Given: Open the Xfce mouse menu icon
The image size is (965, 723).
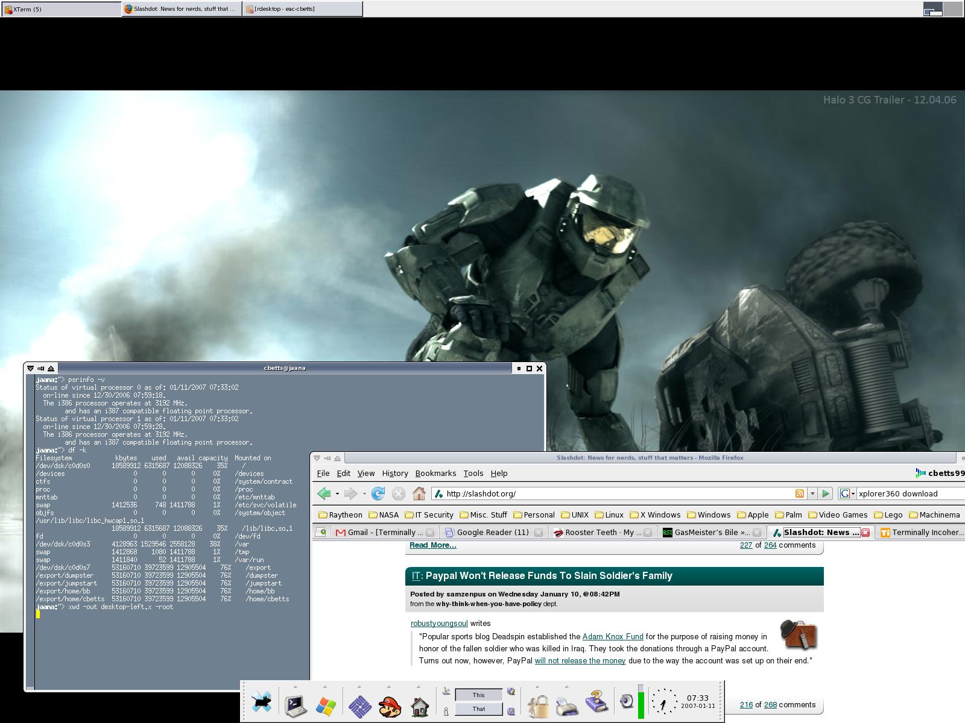Looking at the screenshot, I should click(262, 703).
